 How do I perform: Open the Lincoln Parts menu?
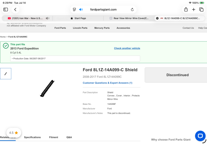tap(80, 28)
